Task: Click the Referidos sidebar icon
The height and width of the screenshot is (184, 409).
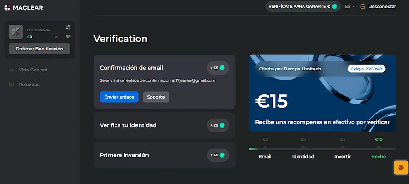Action: [x=11, y=85]
